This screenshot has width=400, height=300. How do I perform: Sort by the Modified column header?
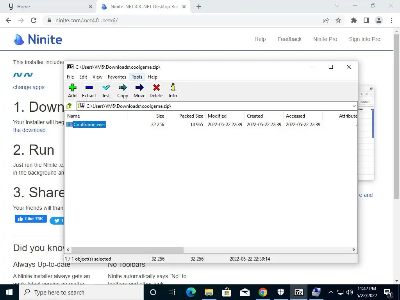pos(225,116)
